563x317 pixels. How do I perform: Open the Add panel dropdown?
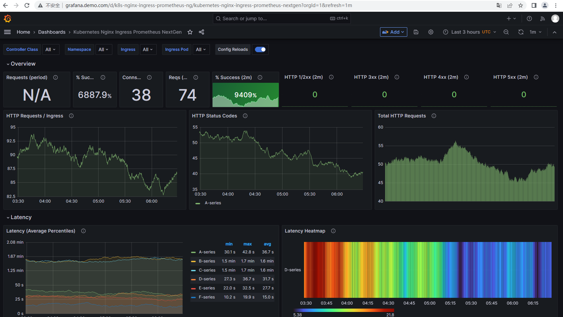tap(393, 32)
